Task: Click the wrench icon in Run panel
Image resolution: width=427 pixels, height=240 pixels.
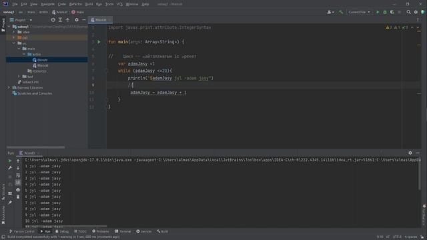Action: [x=10, y=168]
